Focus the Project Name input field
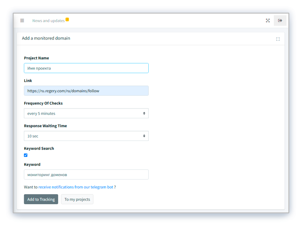The image size is (302, 226). coord(86,68)
